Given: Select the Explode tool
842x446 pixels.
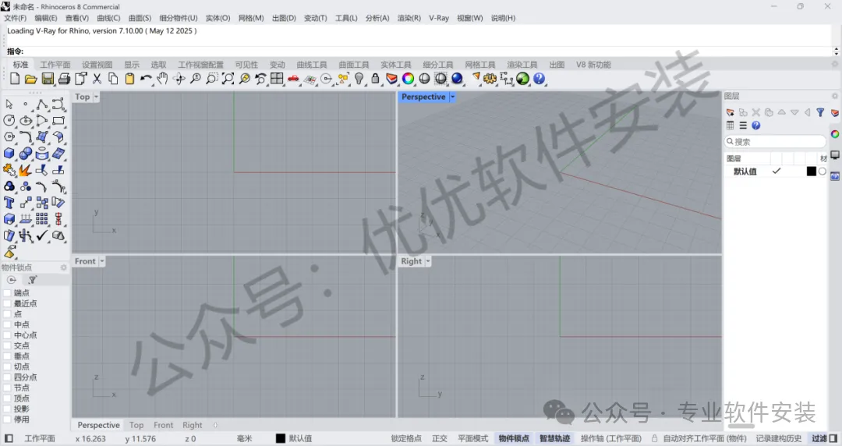Looking at the screenshot, I should (25, 170).
